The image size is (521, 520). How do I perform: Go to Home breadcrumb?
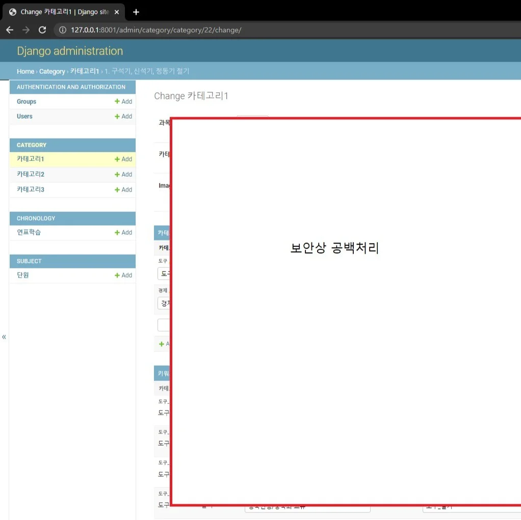(25, 71)
